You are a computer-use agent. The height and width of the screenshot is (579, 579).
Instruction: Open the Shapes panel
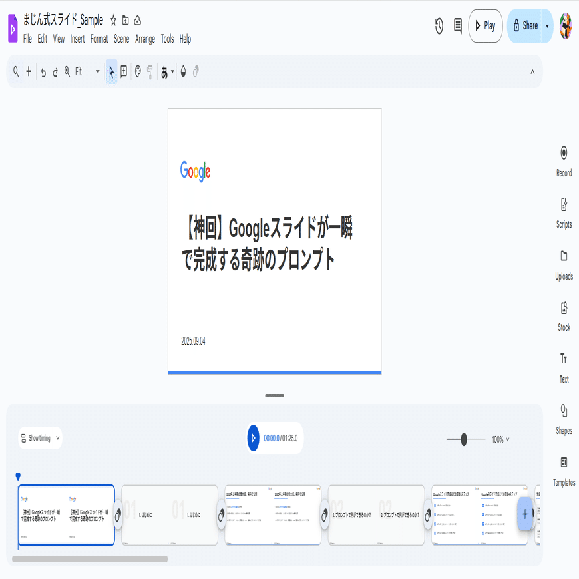(x=564, y=419)
